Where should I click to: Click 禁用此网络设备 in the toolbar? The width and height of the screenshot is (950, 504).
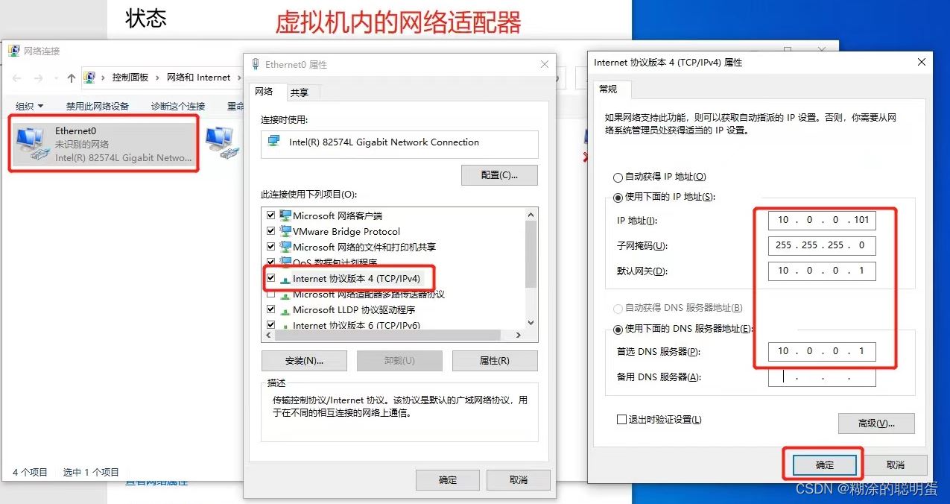point(98,107)
